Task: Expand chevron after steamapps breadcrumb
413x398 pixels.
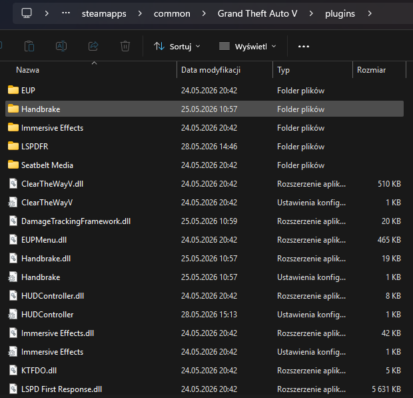Action: (x=140, y=13)
